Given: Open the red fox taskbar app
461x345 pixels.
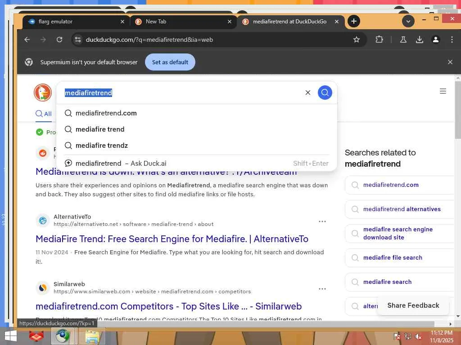Looking at the screenshot, I should pos(36,336).
